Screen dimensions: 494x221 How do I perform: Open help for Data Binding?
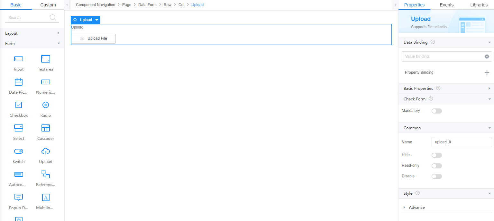pyautogui.click(x=433, y=42)
